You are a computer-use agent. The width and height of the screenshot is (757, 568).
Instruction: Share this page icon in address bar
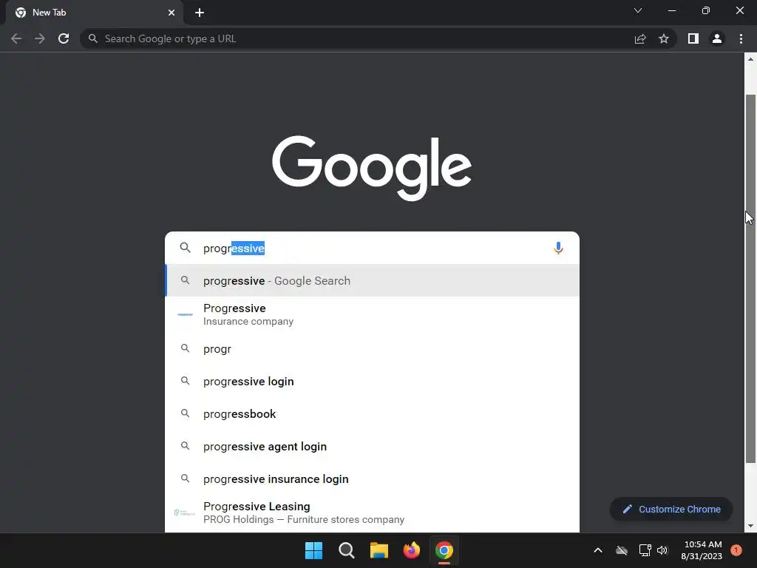[x=640, y=38]
